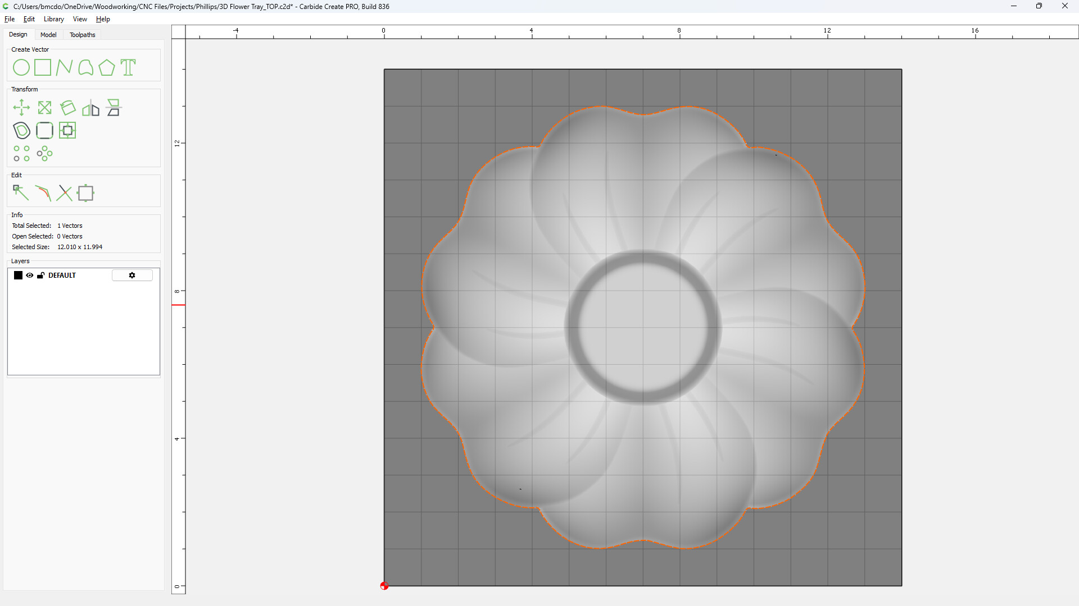Activate the Text vector tool
1079x606 pixels.
click(x=128, y=68)
